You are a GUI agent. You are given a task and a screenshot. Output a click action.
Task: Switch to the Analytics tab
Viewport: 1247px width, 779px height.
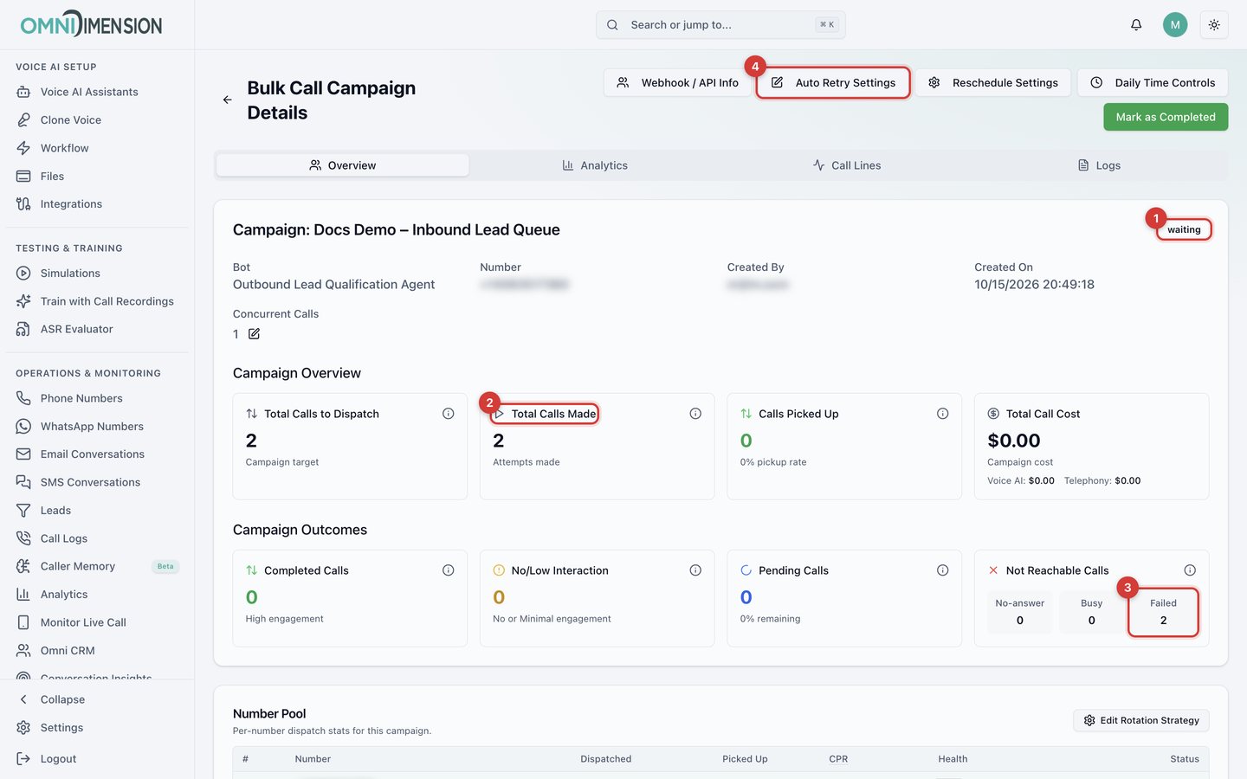595,165
